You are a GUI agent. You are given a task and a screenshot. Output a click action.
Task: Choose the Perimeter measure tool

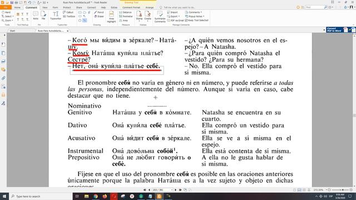coord(126,16)
